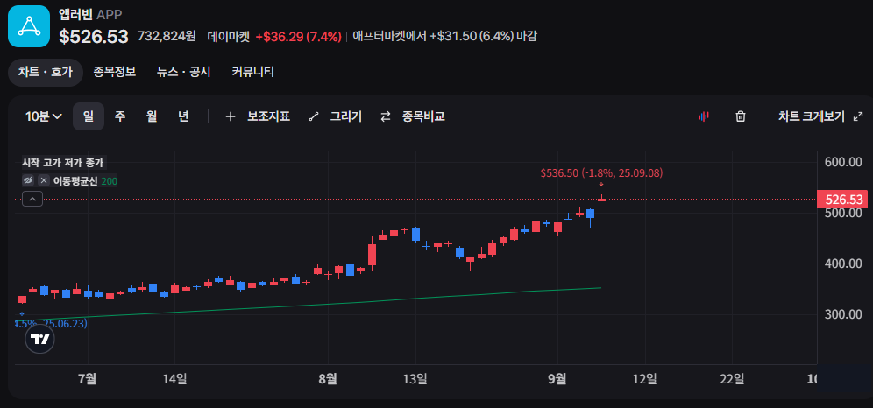
Task: Click the line-draw icon beside 그리기
Action: [314, 116]
